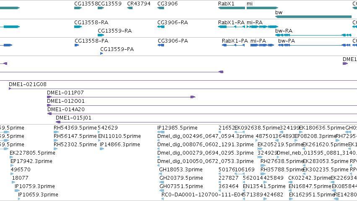
Task: Select the EK283053.5prime EST label
Action: tap(326, 162)
